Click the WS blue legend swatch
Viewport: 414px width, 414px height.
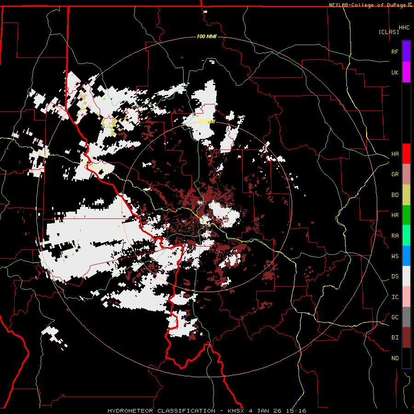click(x=406, y=256)
